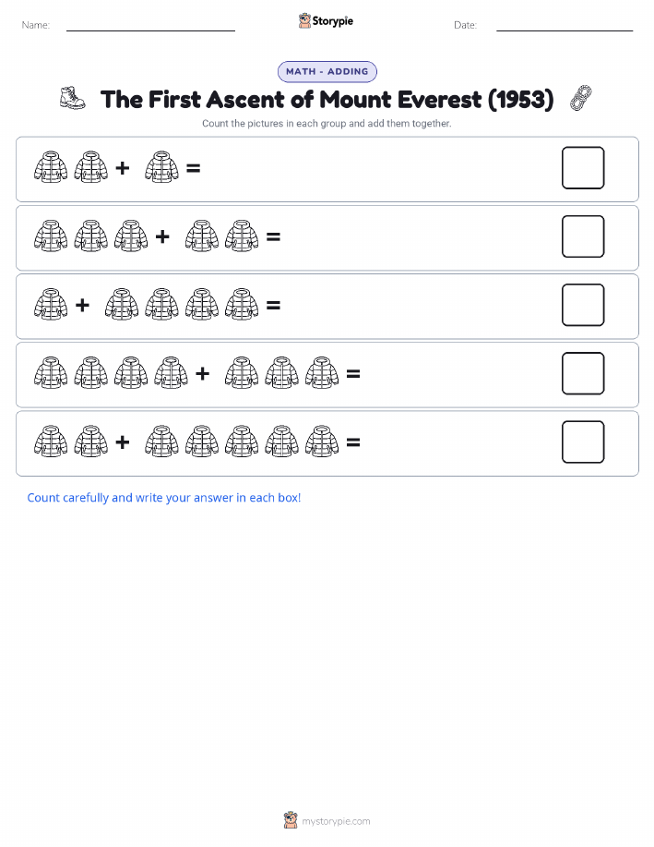654x847 pixels.
Task: Click the first jacket in the second row
Action: coord(51,236)
